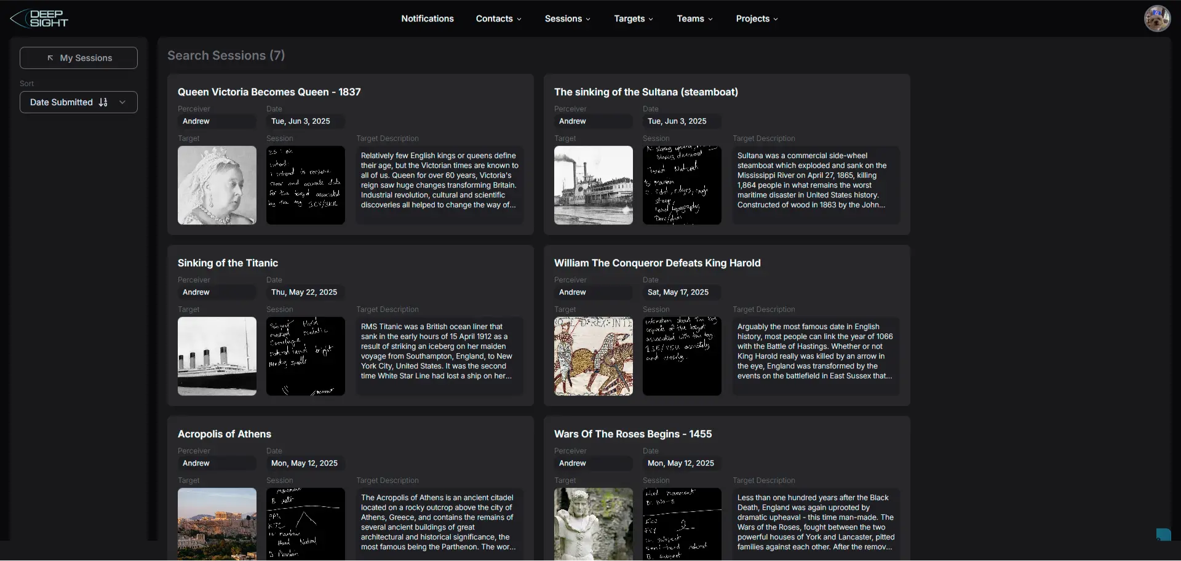Open the Bayeux Tapestry target image
Image resolution: width=1181 pixels, height=561 pixels.
[x=594, y=356]
